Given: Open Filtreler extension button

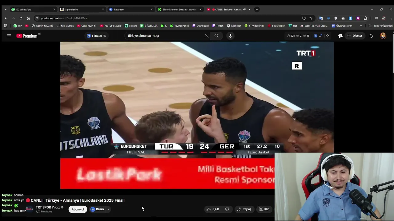Looking at the screenshot, I should click(96, 36).
